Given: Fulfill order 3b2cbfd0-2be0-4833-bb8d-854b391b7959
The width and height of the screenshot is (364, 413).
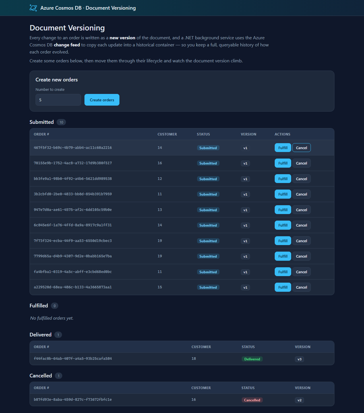Looking at the screenshot, I should 283,194.
